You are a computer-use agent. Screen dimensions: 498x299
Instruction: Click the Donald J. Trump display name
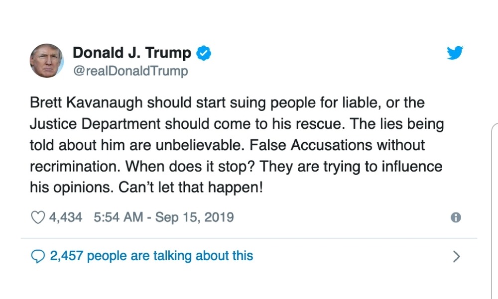click(x=132, y=53)
